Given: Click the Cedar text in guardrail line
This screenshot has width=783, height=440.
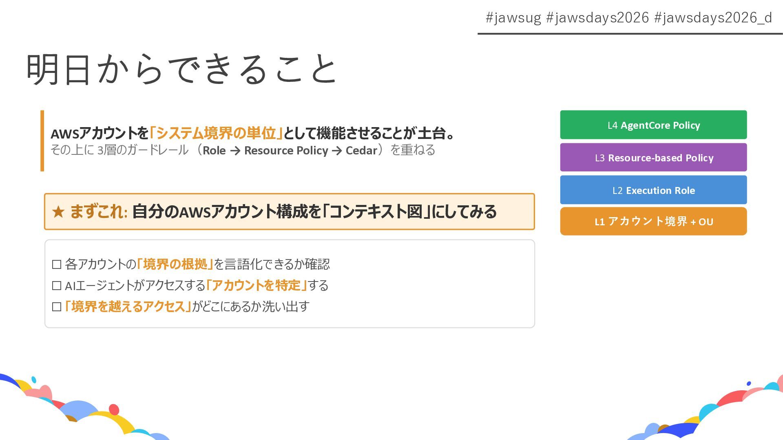Looking at the screenshot, I should (361, 150).
